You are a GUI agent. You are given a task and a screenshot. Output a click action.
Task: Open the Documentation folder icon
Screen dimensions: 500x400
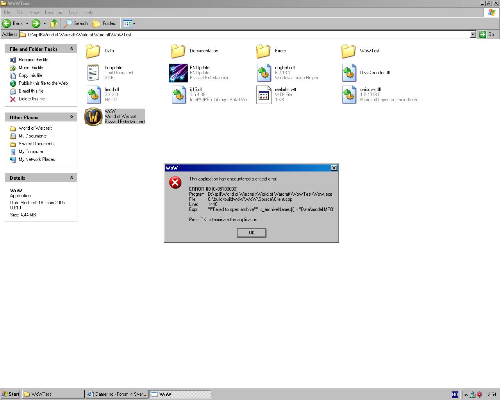click(179, 51)
